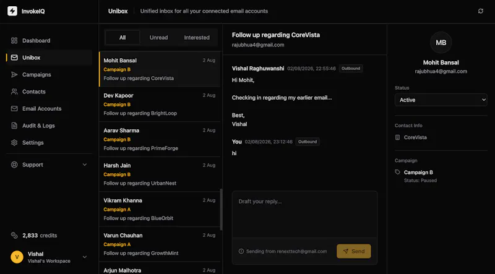Viewport: 495px width, 274px height.
Task: Open Vikram Khanna conversation
Action: click(x=160, y=209)
